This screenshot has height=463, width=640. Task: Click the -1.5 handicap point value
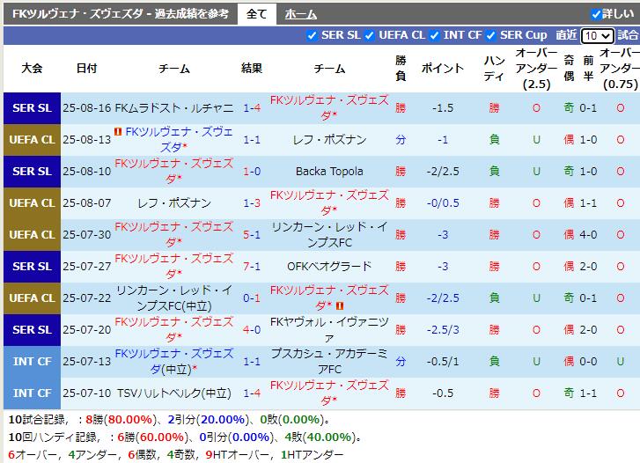443,108
